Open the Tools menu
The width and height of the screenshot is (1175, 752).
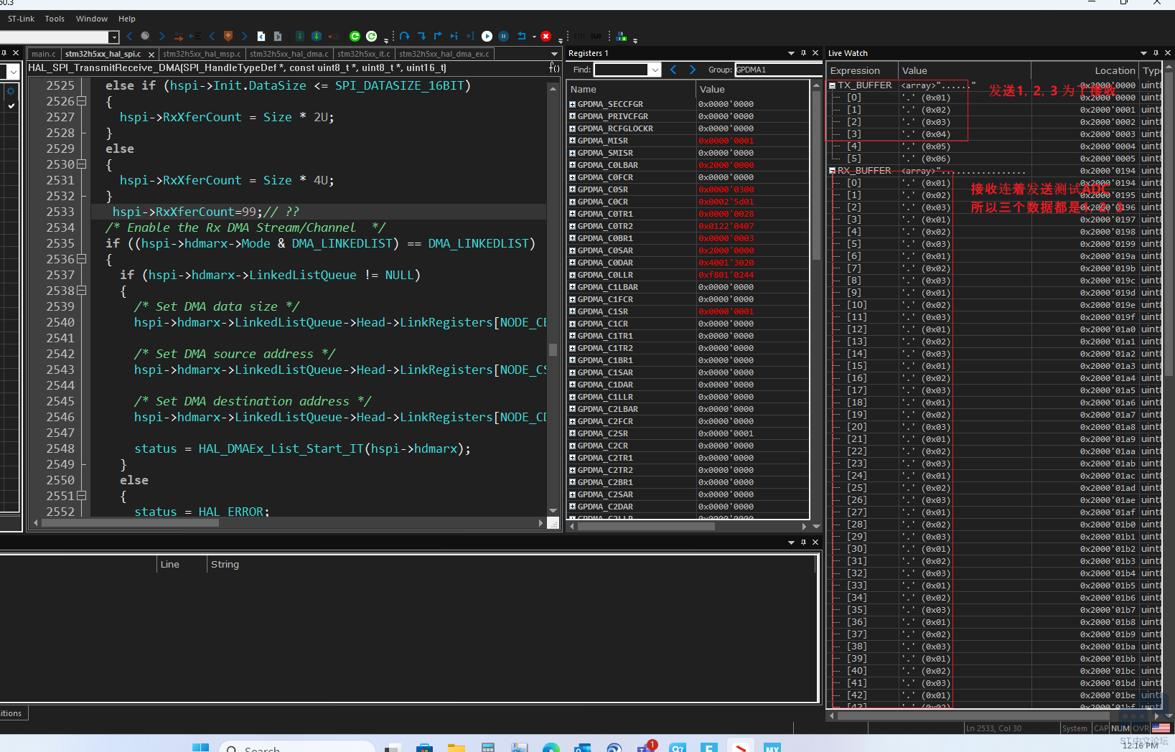(x=55, y=19)
